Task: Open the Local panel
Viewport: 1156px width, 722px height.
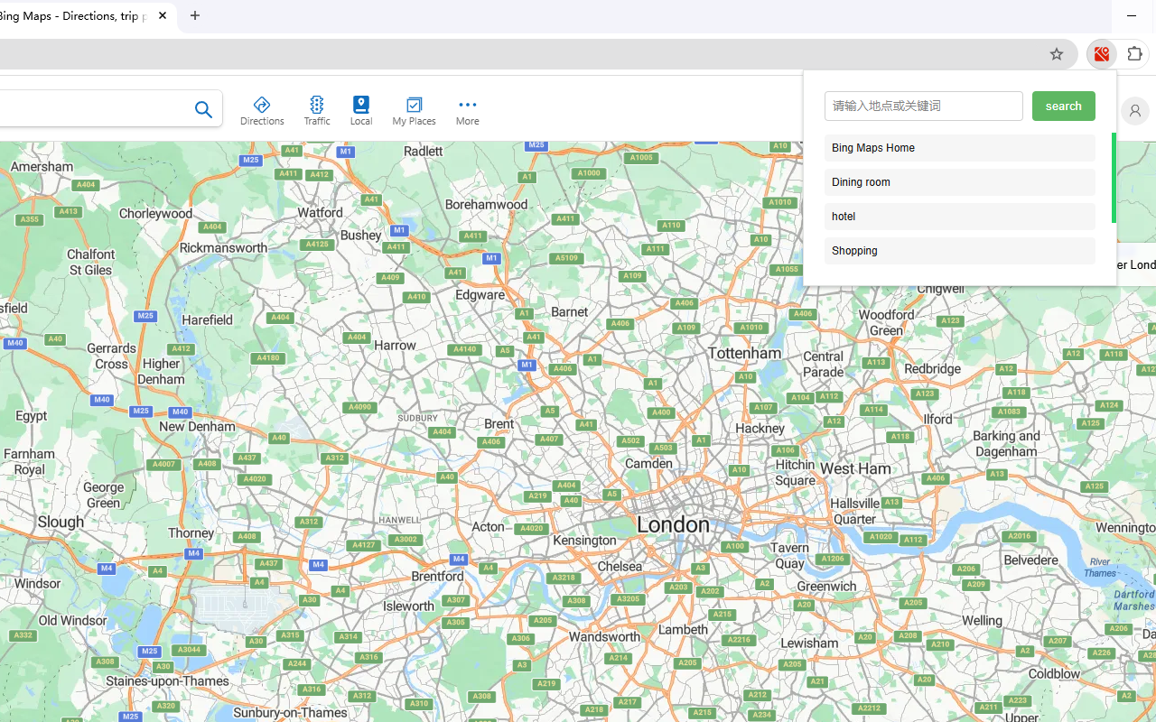Action: click(x=360, y=110)
